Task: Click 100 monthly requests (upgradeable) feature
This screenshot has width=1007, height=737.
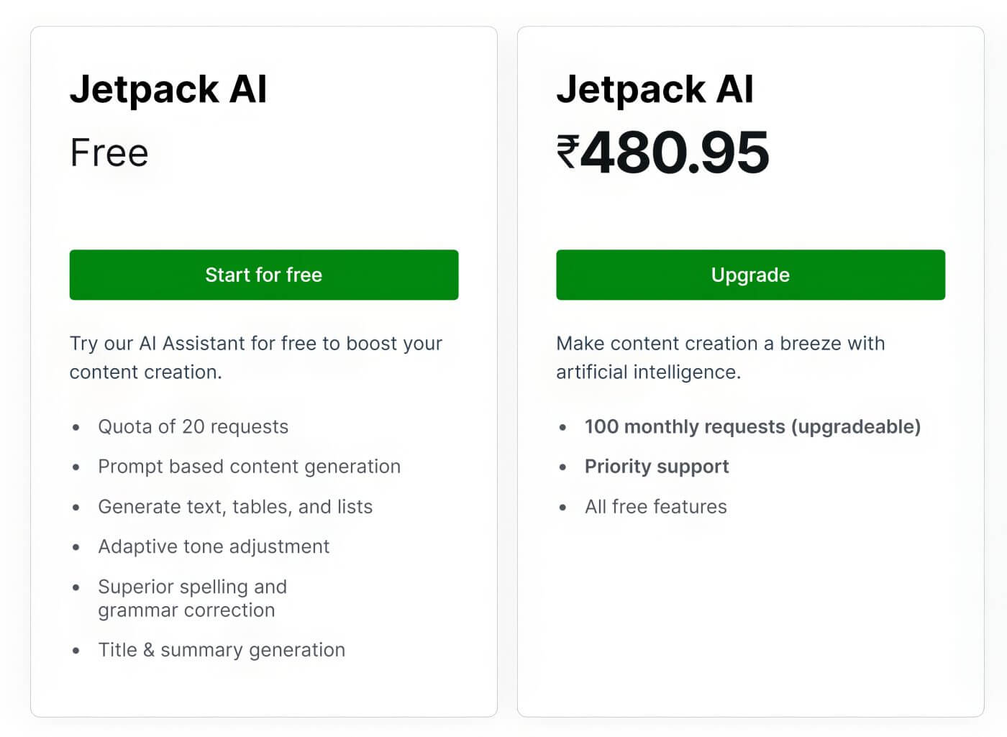Action: tap(752, 426)
